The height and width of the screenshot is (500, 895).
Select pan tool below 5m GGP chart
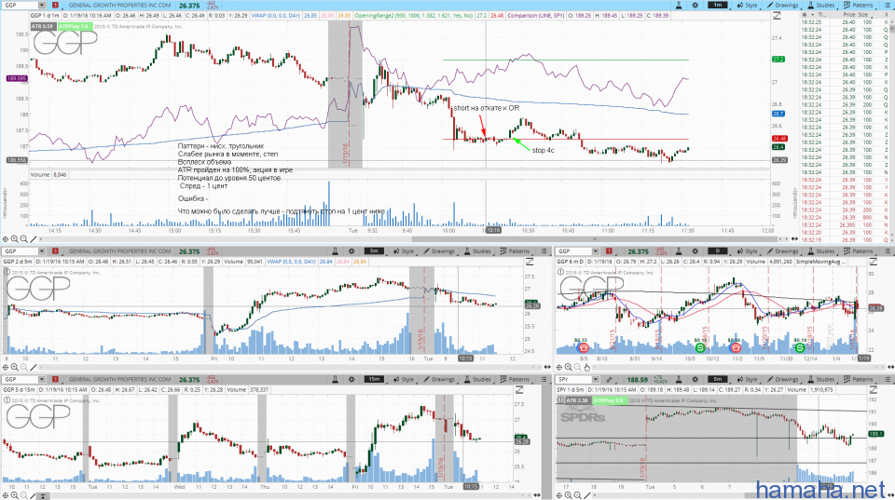(6, 367)
